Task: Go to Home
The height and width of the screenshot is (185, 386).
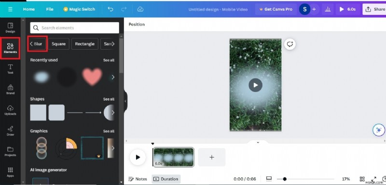Action: (x=29, y=9)
